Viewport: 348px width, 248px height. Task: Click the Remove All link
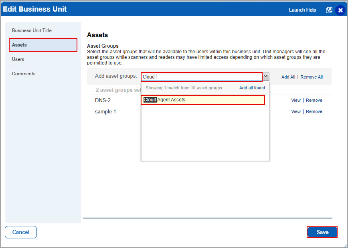click(x=312, y=77)
